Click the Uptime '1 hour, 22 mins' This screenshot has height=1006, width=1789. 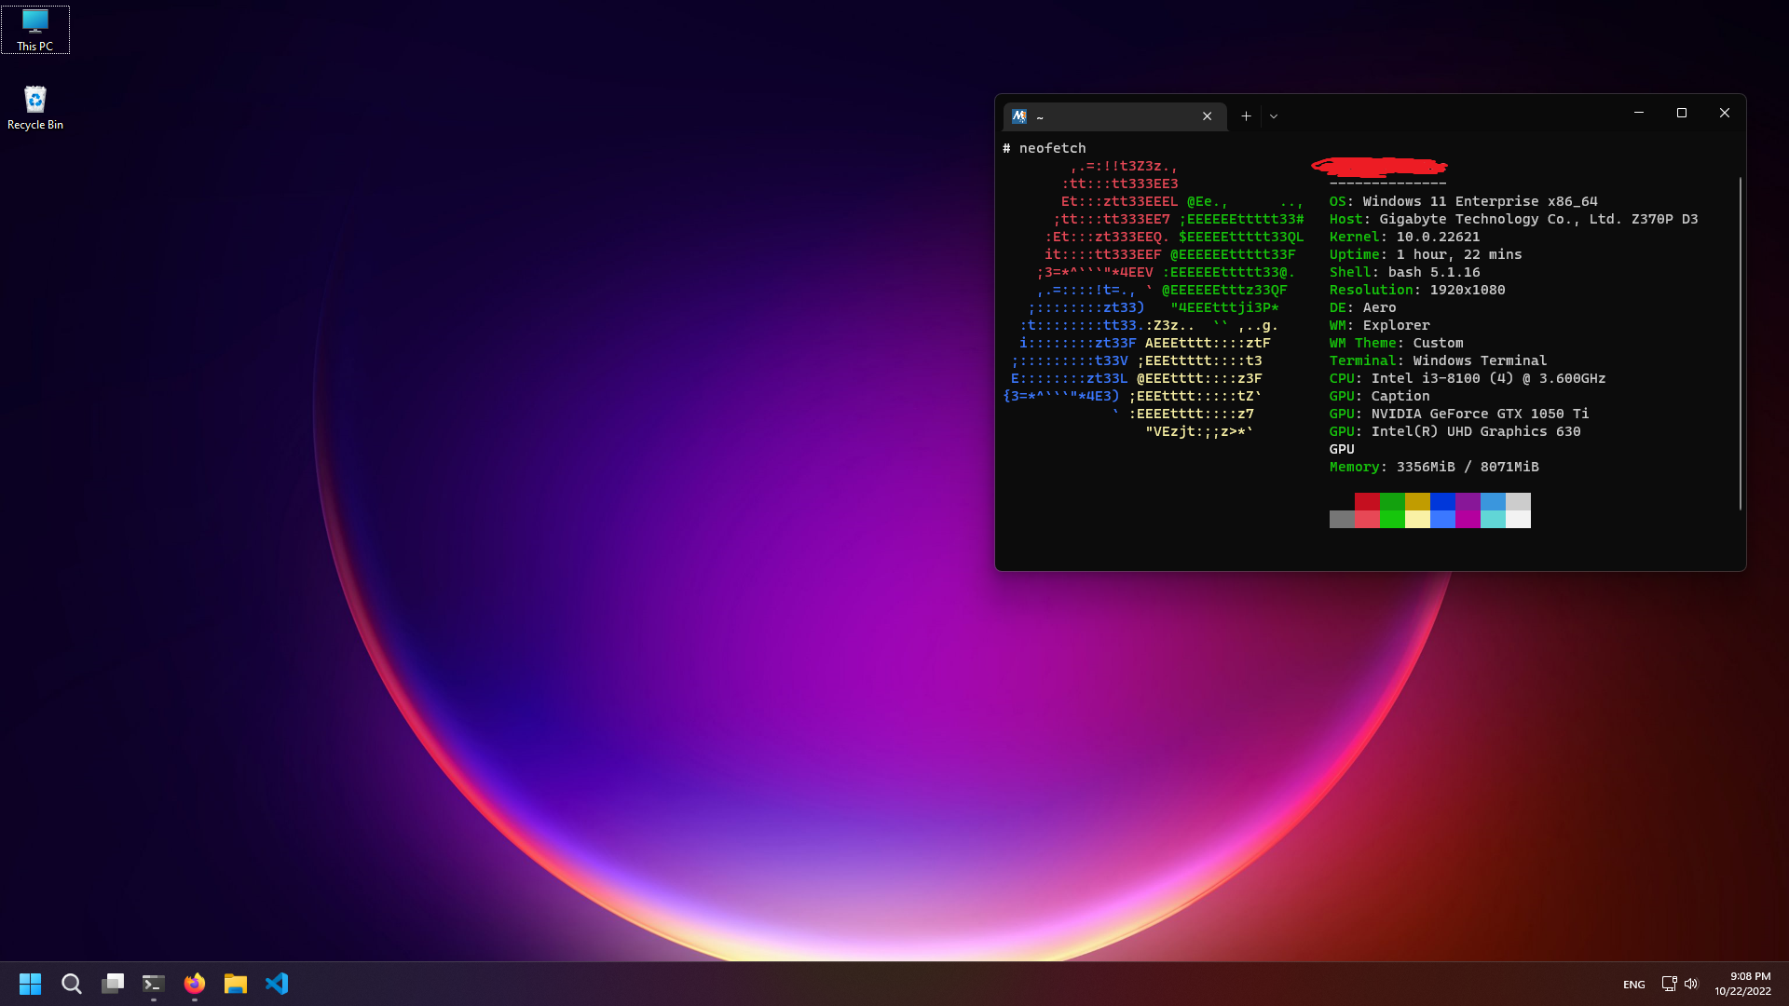coord(1458,254)
